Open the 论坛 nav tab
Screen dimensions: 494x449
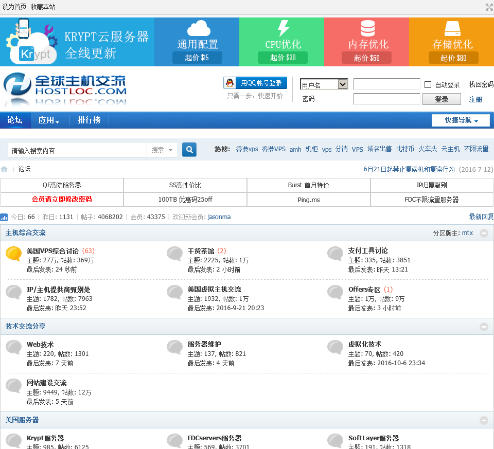[x=15, y=120]
